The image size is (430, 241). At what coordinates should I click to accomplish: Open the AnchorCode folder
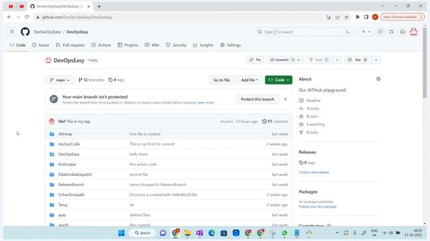coord(69,144)
